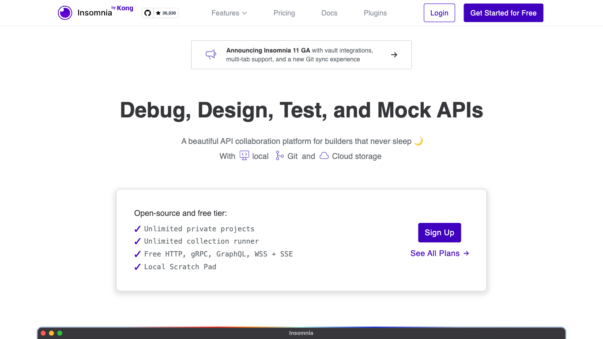Image resolution: width=603 pixels, height=339 pixels.
Task: Click 'Unlimited collection runner' text
Action: tap(201, 241)
